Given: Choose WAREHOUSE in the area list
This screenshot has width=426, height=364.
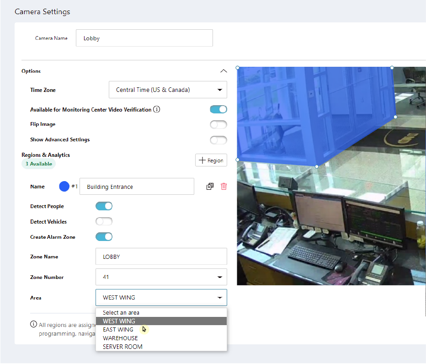Looking at the screenshot, I should click(120, 338).
